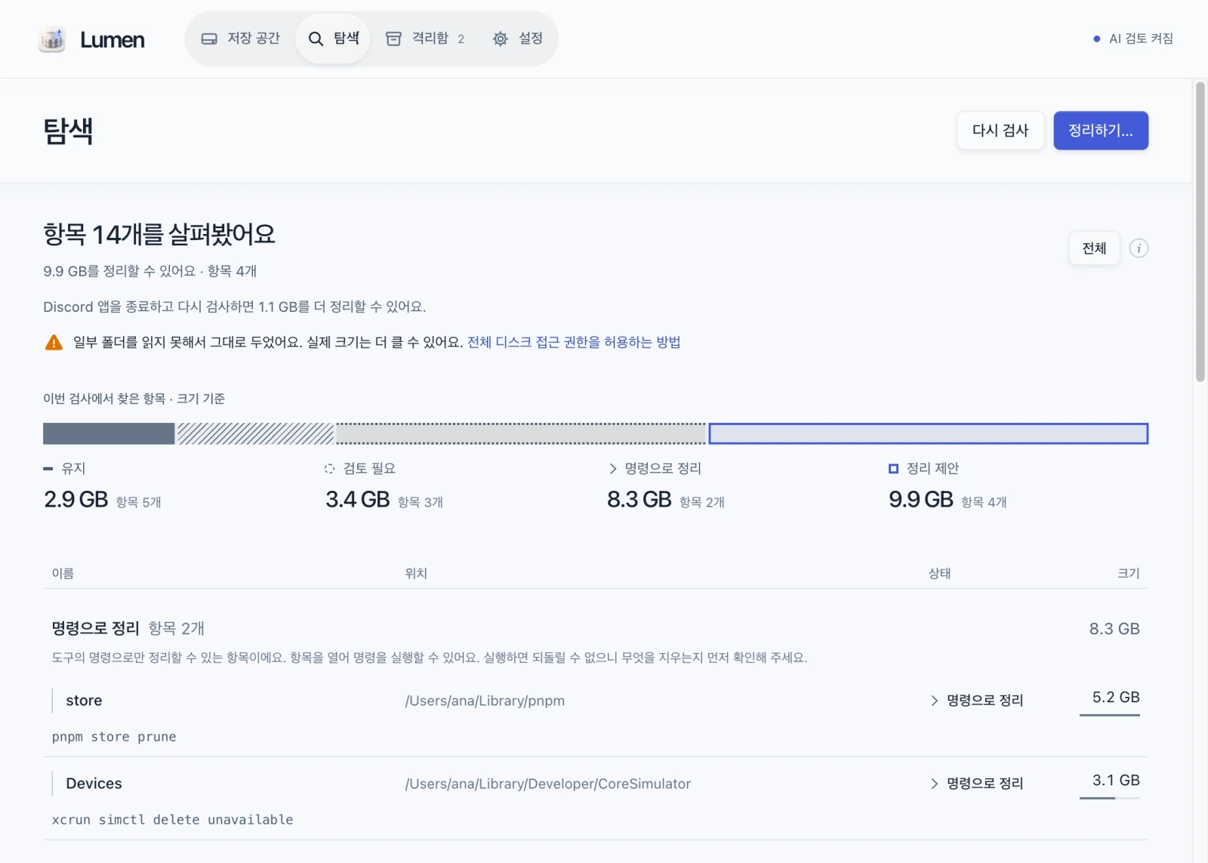Viewport: 1208px width, 863px height.
Task: Click the 항목 14개를 살펴봤어요 heading
Action: tap(159, 235)
